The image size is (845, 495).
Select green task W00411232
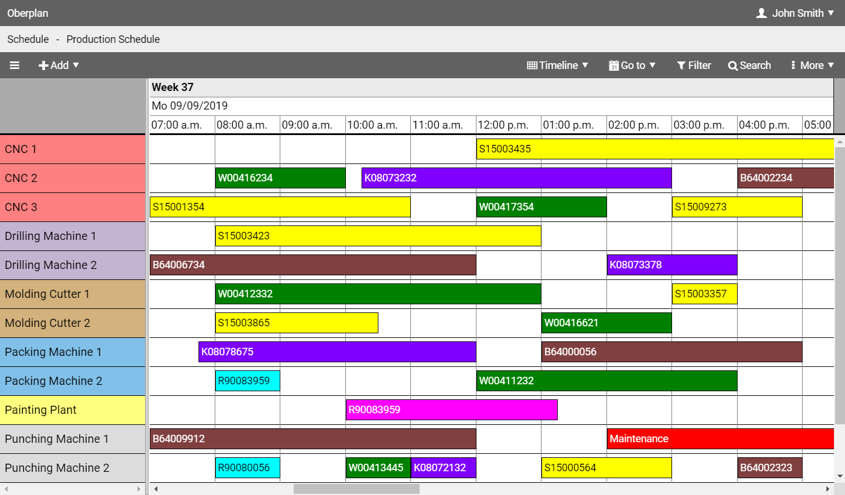(607, 381)
